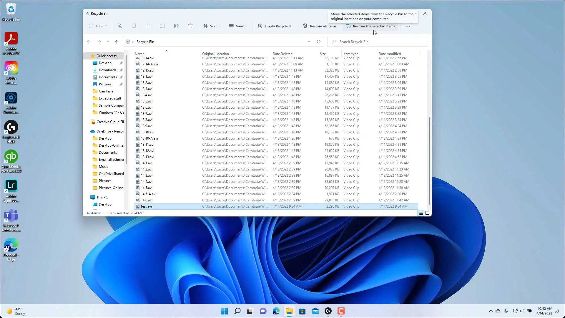The height and width of the screenshot is (318, 565).
Task: Open the View dropdown menu
Action: [x=238, y=26]
